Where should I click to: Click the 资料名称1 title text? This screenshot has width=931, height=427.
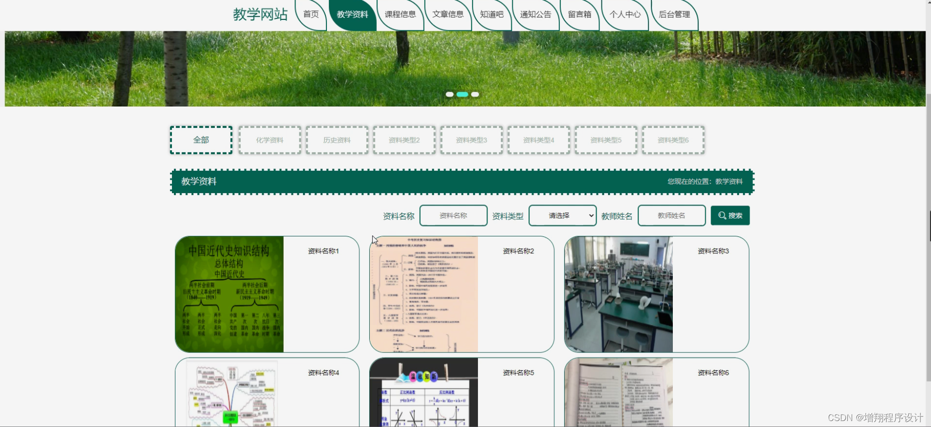click(x=323, y=251)
